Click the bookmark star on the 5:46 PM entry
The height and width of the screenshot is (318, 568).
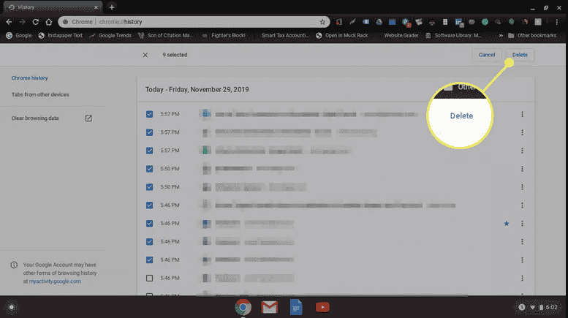(507, 224)
